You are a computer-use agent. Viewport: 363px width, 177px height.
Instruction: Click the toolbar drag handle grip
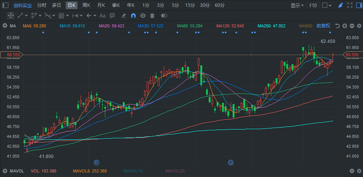coord(4,16)
